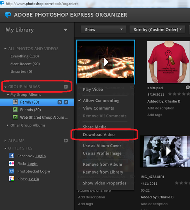Screen dimensions: 190x210
Task: Open the Web Shared Group Album
Action: click(44, 118)
